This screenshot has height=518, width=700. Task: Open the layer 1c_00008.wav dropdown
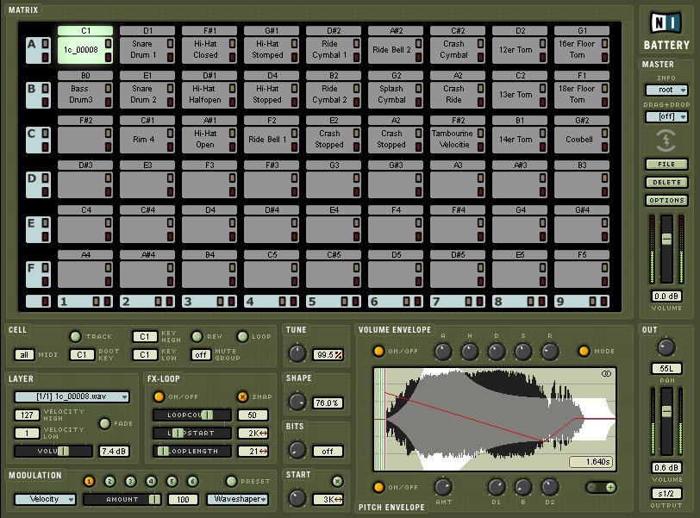72,396
